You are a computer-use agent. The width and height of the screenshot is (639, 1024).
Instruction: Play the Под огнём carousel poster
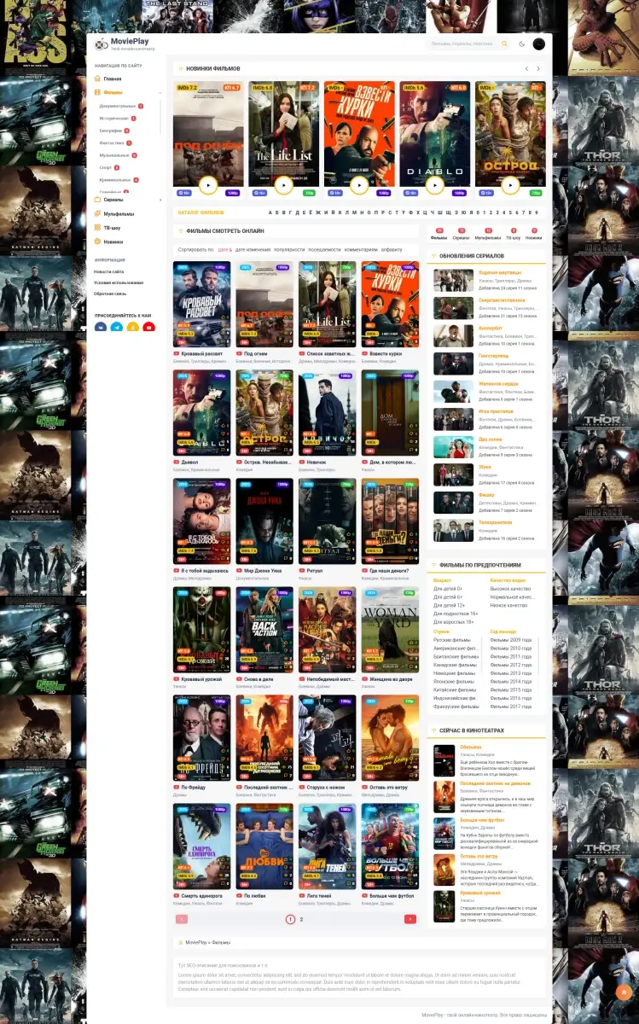[x=208, y=184]
